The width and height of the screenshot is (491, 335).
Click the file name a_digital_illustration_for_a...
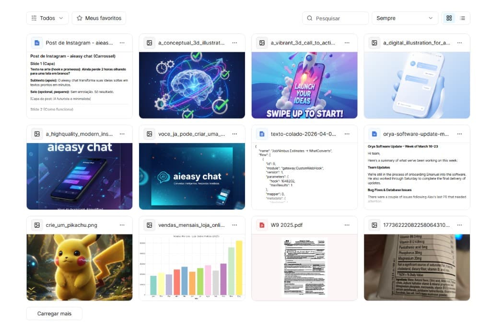click(417, 43)
